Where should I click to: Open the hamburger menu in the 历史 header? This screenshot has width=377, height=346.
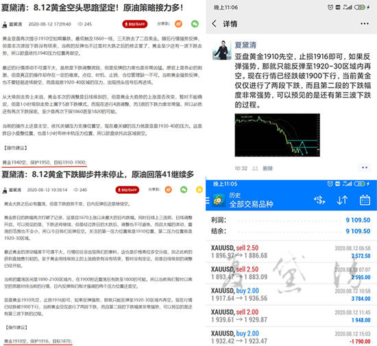208,200
